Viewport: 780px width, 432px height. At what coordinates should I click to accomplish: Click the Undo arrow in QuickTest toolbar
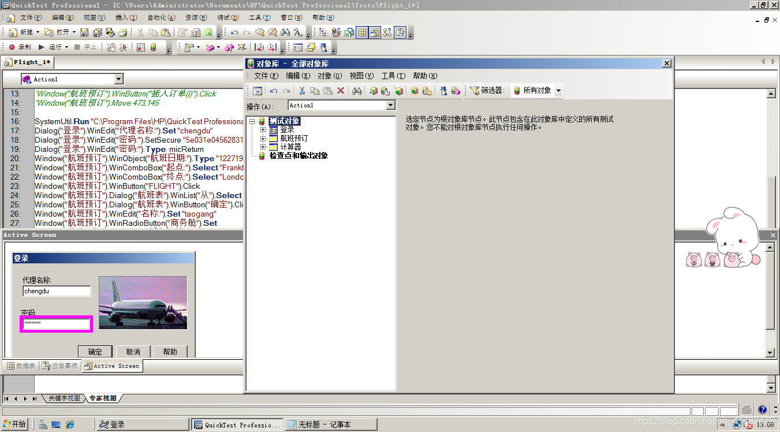234,32
